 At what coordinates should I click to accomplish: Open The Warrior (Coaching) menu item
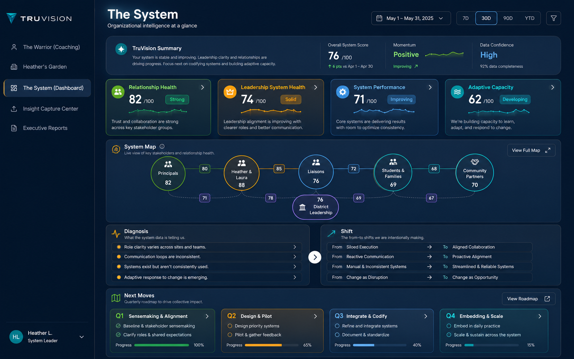pos(47,47)
